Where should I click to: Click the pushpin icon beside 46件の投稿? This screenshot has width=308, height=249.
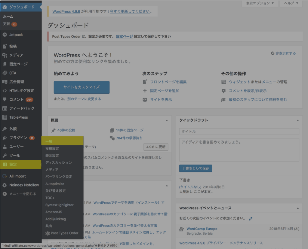[54, 130]
